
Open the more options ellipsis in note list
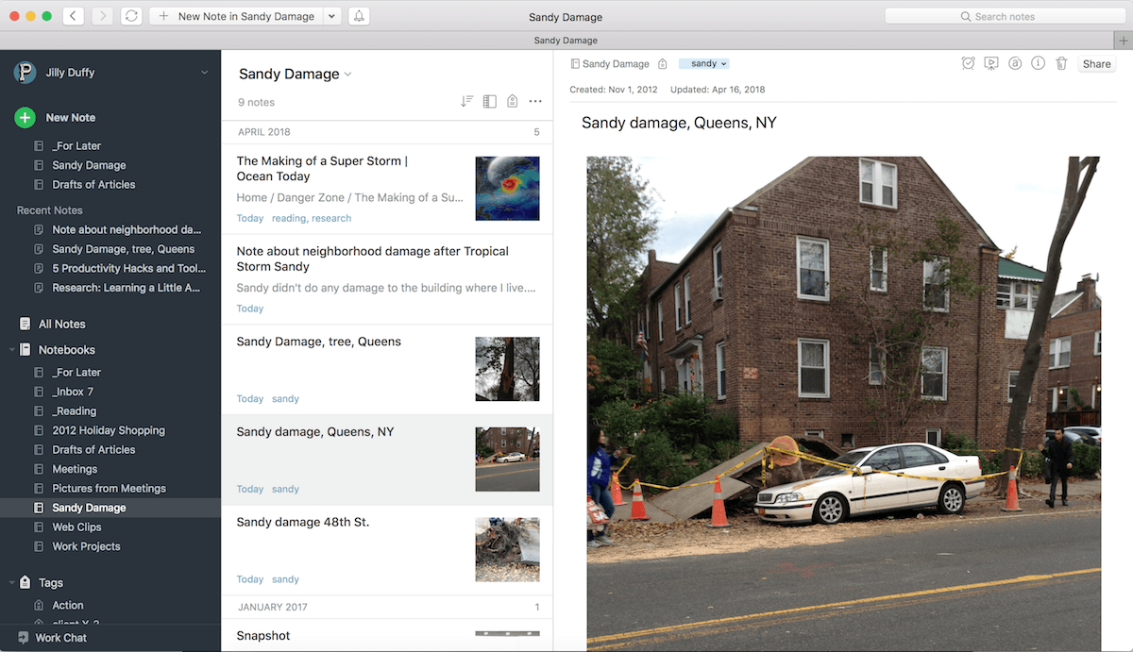click(535, 101)
